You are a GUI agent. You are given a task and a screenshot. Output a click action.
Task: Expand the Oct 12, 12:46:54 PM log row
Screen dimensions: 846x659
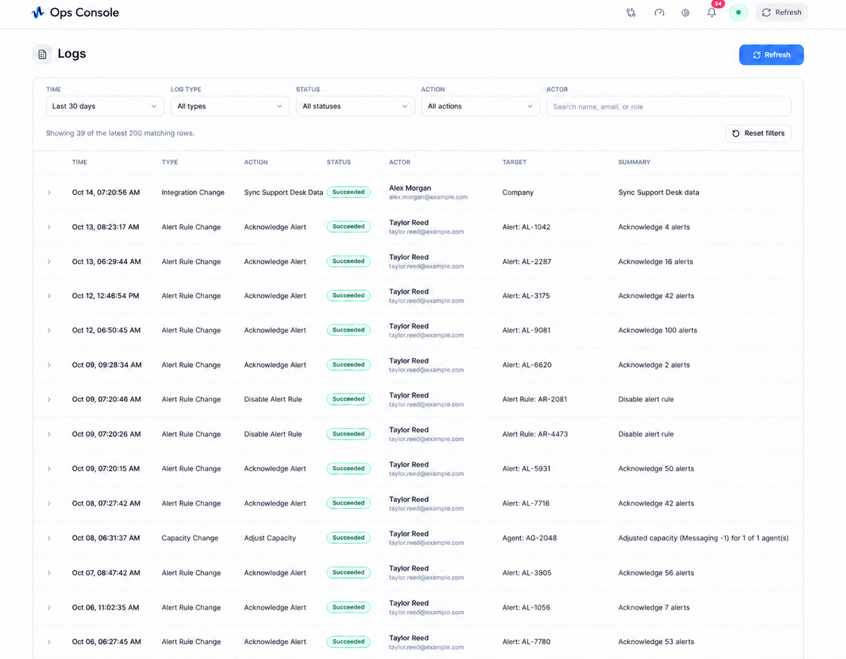(49, 296)
